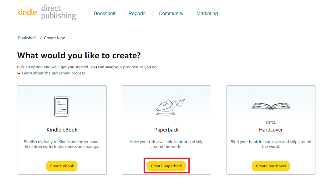Click the Paperback book and paper plane icon

170,107
